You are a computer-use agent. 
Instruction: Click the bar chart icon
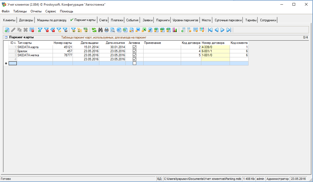point(175,30)
